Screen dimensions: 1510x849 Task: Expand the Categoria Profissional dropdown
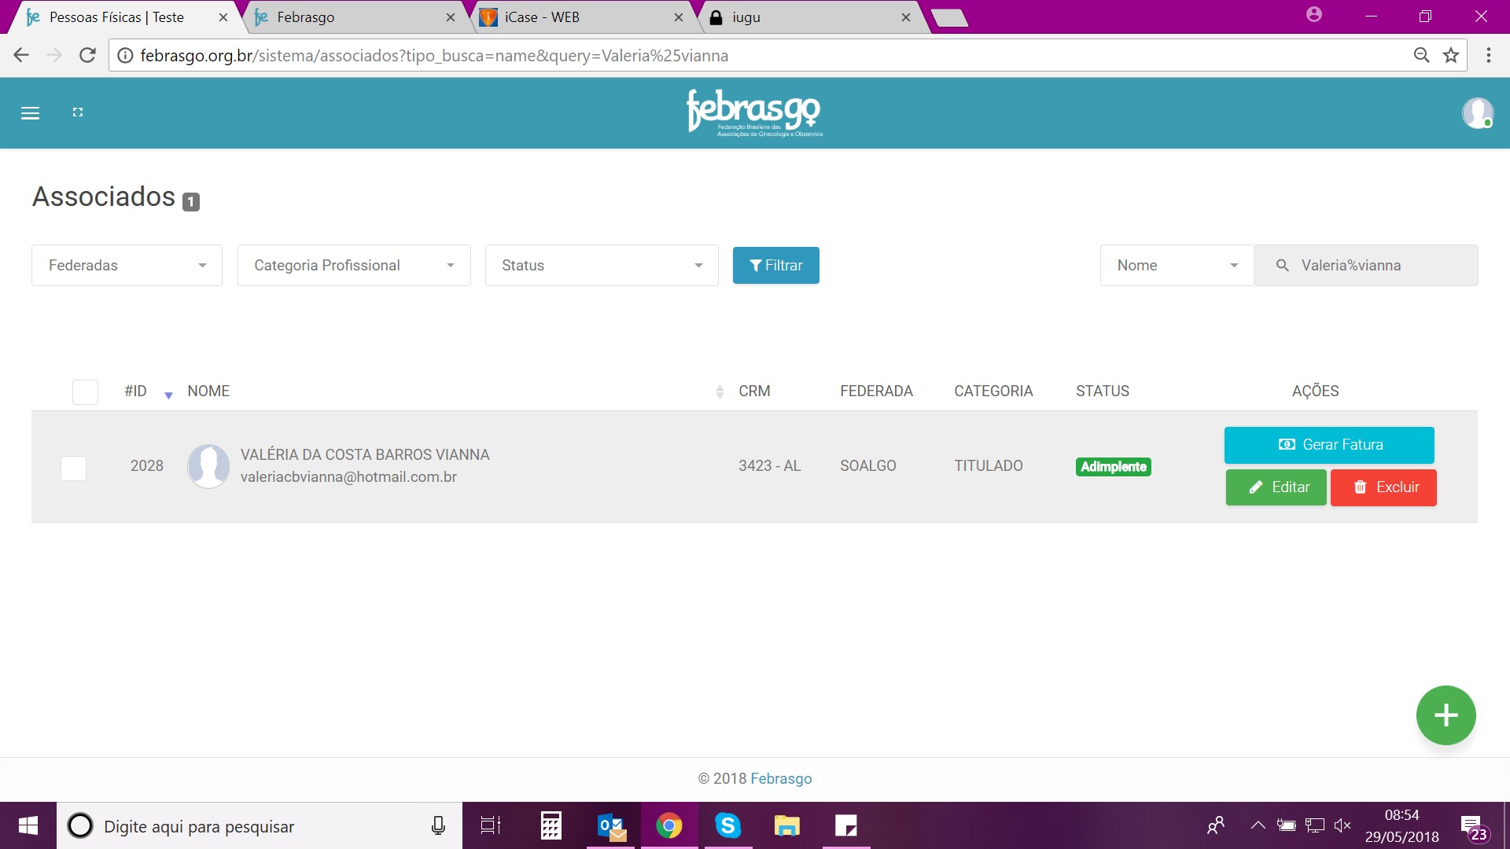coord(354,266)
